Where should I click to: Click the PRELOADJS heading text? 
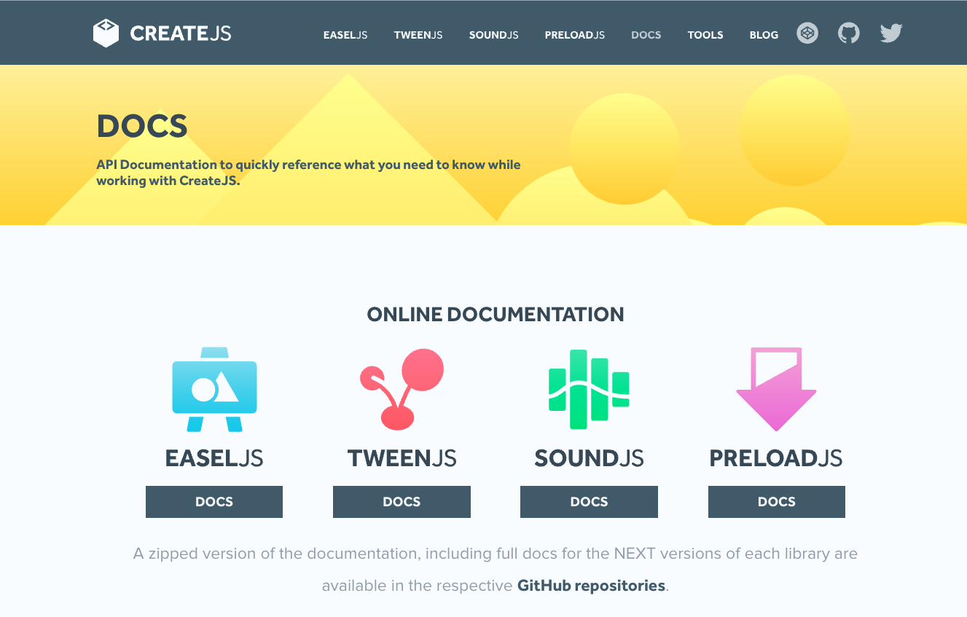click(x=776, y=458)
